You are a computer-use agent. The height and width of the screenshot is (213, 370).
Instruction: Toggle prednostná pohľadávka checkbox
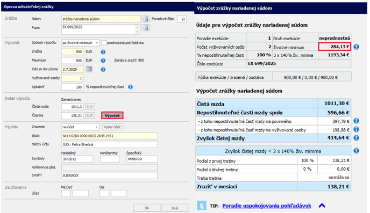point(104,43)
